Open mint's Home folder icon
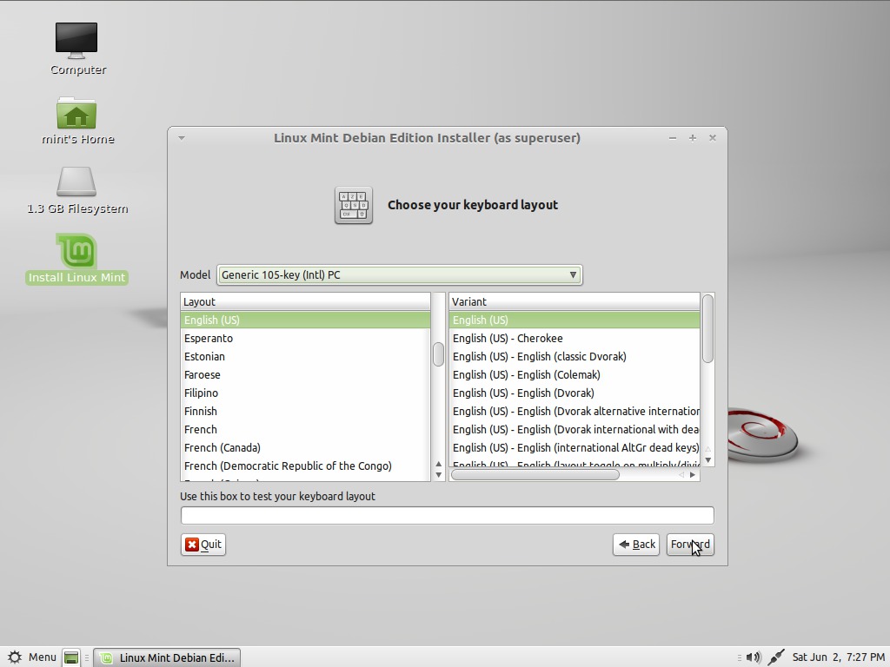 pyautogui.click(x=76, y=113)
